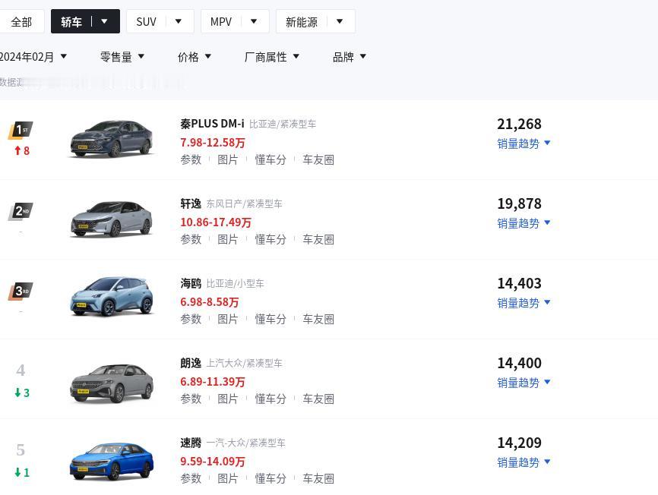The width and height of the screenshot is (658, 495).
Task: Expand the 新能源 tab dropdown arrow
Action: click(340, 21)
